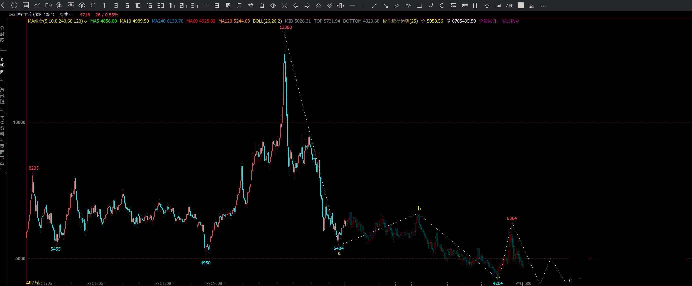
Task: Select the Fibonacci retracement lines tool
Action: [x=453, y=6]
